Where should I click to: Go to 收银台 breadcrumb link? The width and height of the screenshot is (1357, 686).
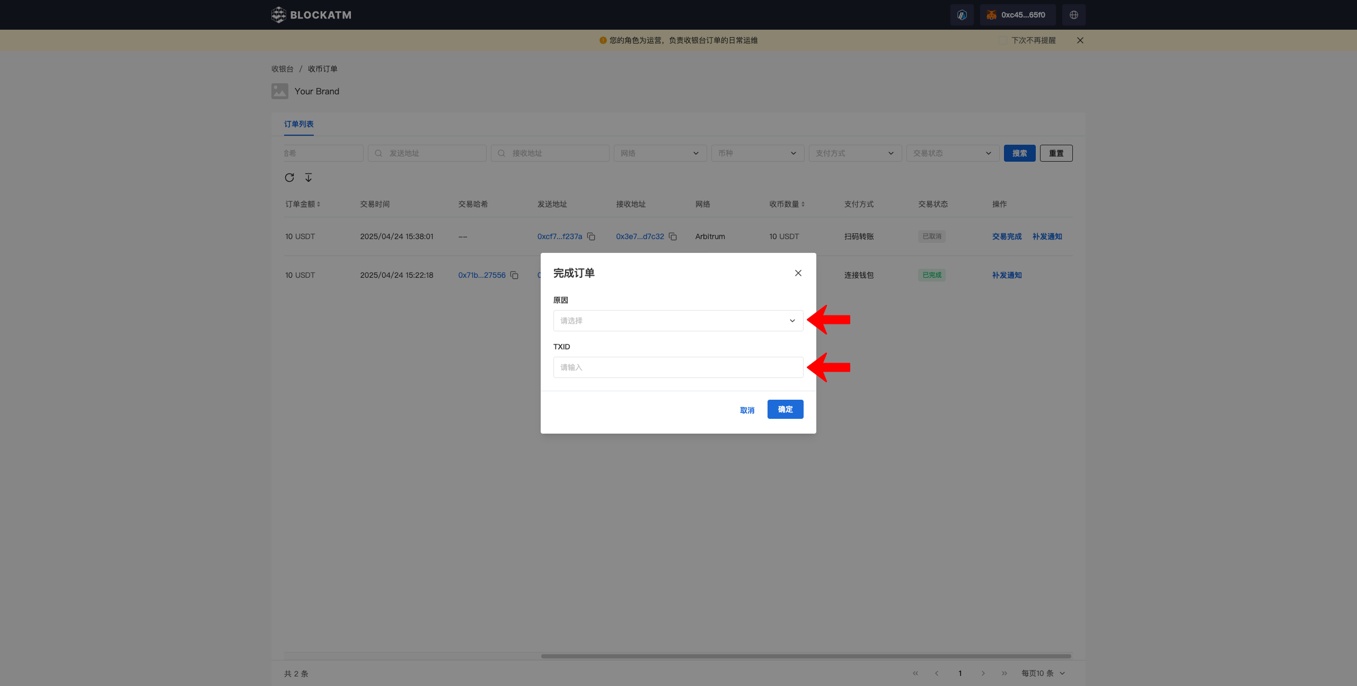click(x=282, y=69)
